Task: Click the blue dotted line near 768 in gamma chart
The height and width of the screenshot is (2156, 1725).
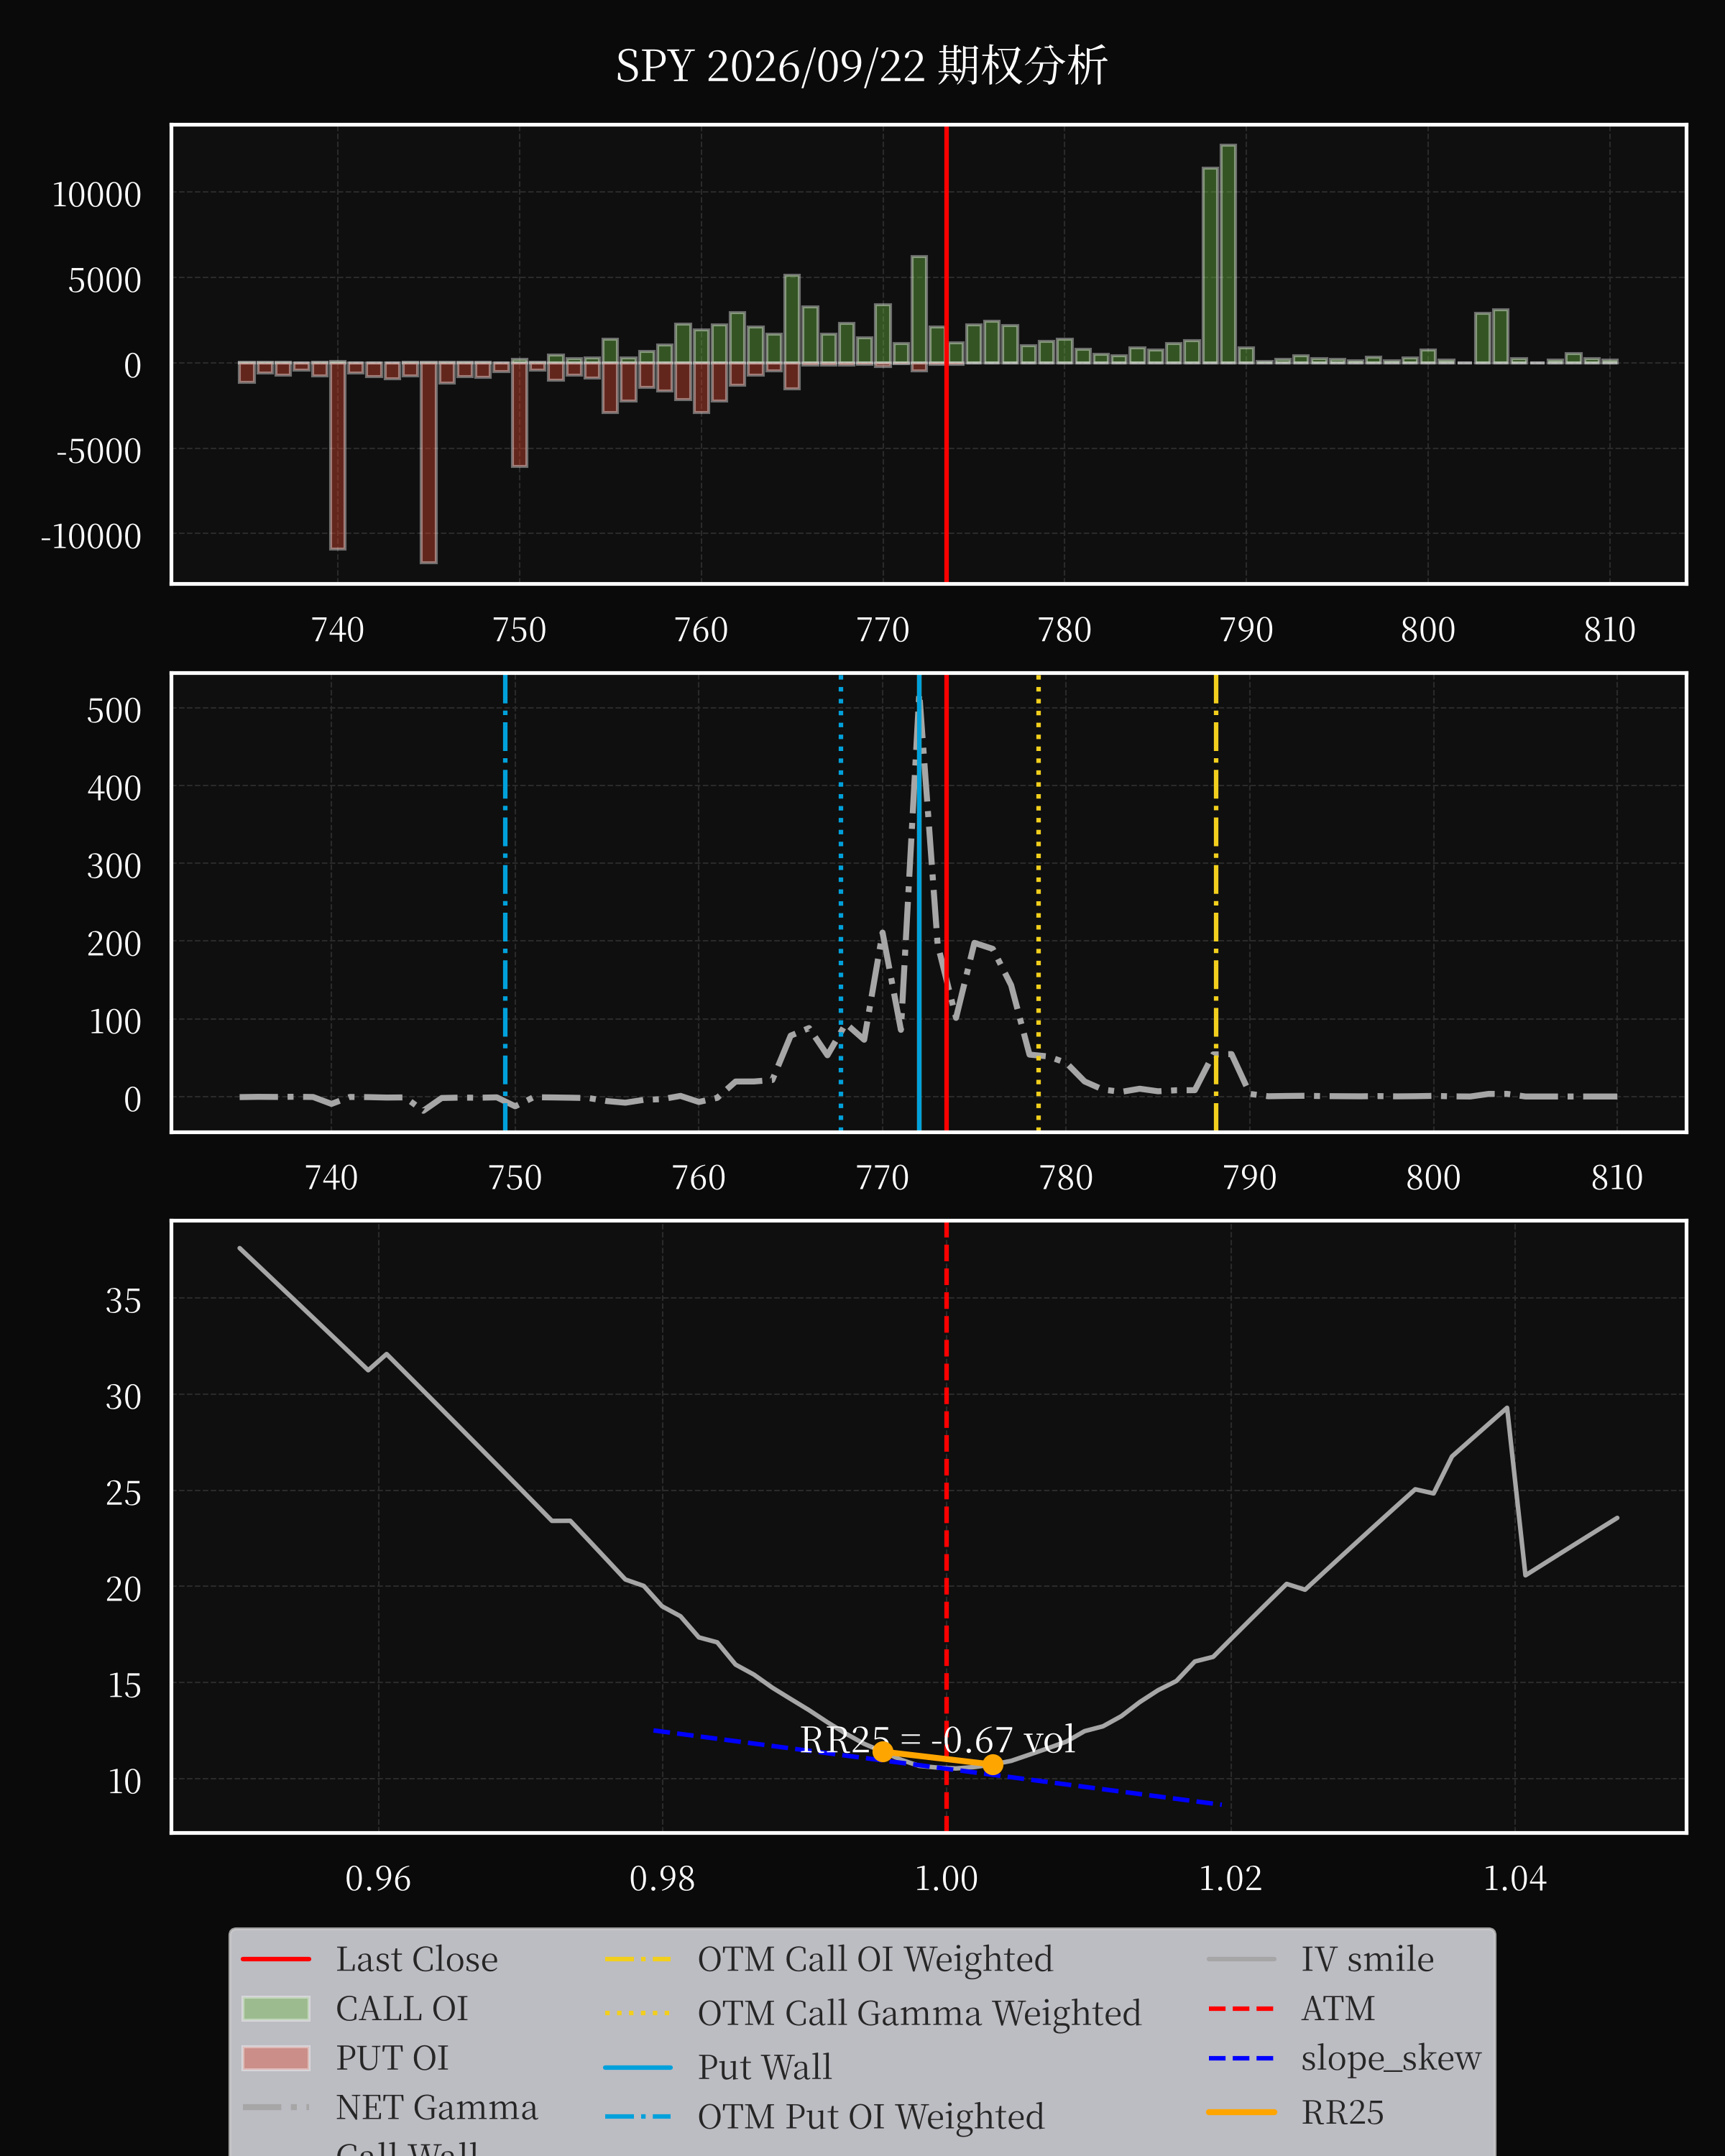Action: point(840,903)
